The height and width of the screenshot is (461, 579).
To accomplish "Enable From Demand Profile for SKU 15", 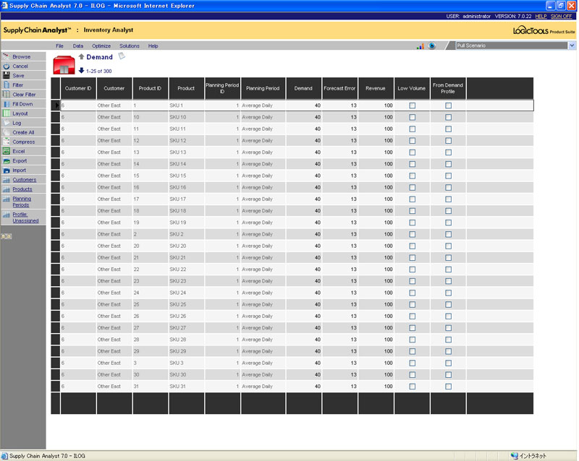I will click(448, 176).
